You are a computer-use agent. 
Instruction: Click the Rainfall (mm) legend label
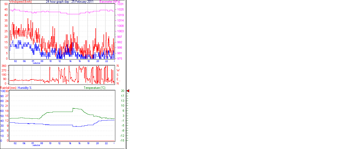pyautogui.click(x=8, y=88)
